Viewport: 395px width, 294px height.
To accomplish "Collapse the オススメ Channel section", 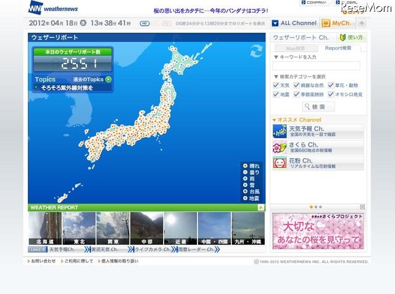I will pyautogui.click(x=274, y=120).
